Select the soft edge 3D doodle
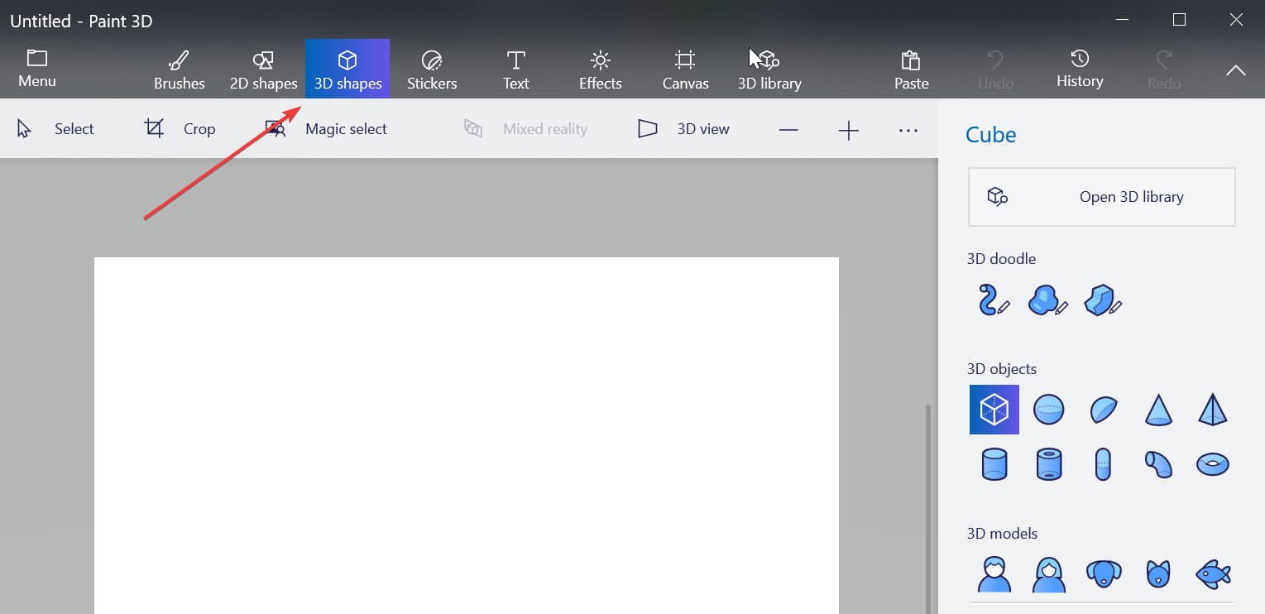 coord(1048,300)
